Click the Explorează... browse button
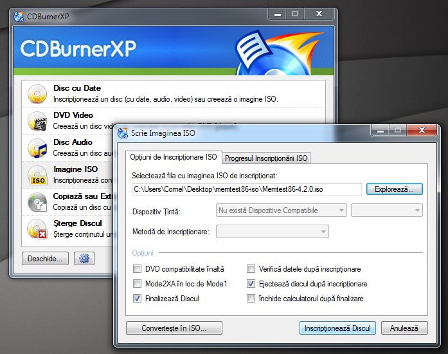Viewport: 448px width, 354px height. (394, 189)
